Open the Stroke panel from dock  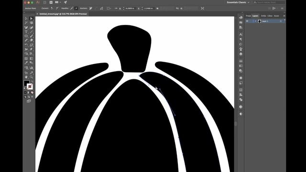pos(241,61)
